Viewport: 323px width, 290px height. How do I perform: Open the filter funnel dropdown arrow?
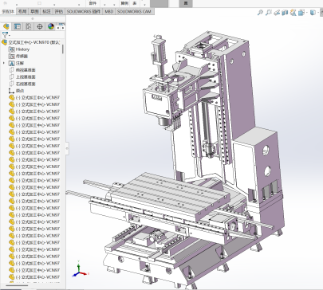point(10,35)
